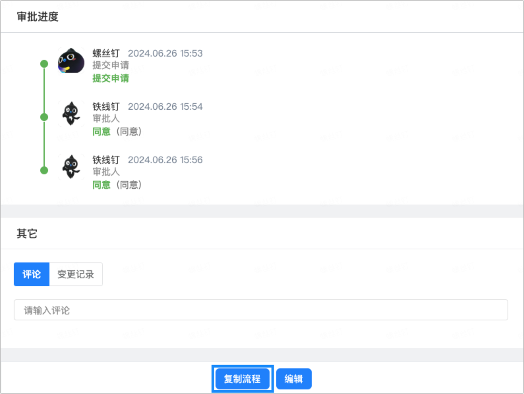Click the second green timeline dot

pos(44,117)
